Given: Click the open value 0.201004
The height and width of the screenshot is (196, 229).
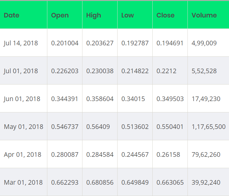Looking at the screenshot, I should (x=65, y=43).
